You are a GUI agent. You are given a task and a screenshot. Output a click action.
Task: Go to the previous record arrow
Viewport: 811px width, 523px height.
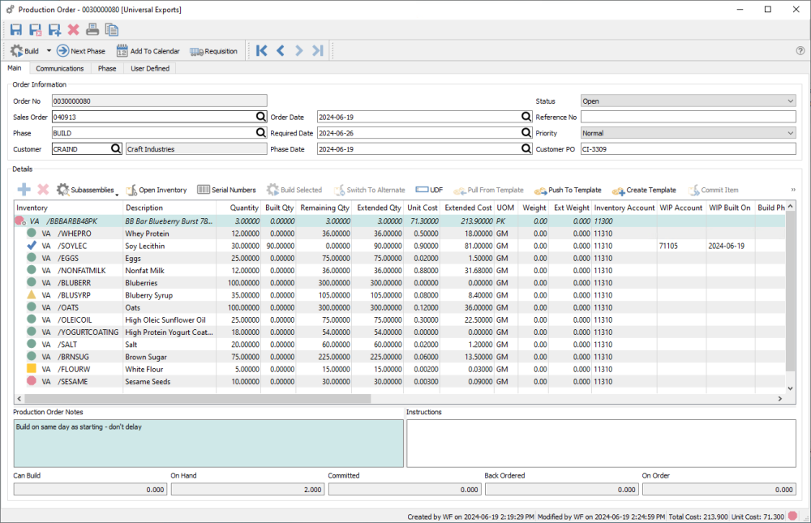point(281,51)
